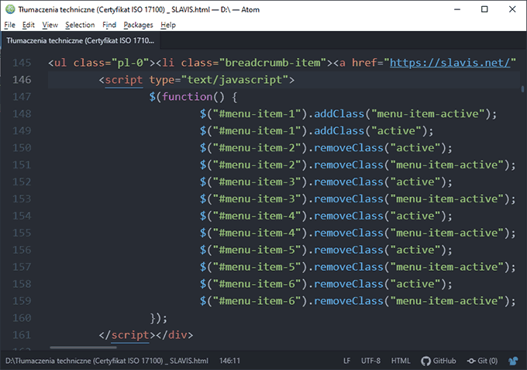Click the closing script tag on line 161
This screenshot has width=527, height=370.
(x=127, y=335)
